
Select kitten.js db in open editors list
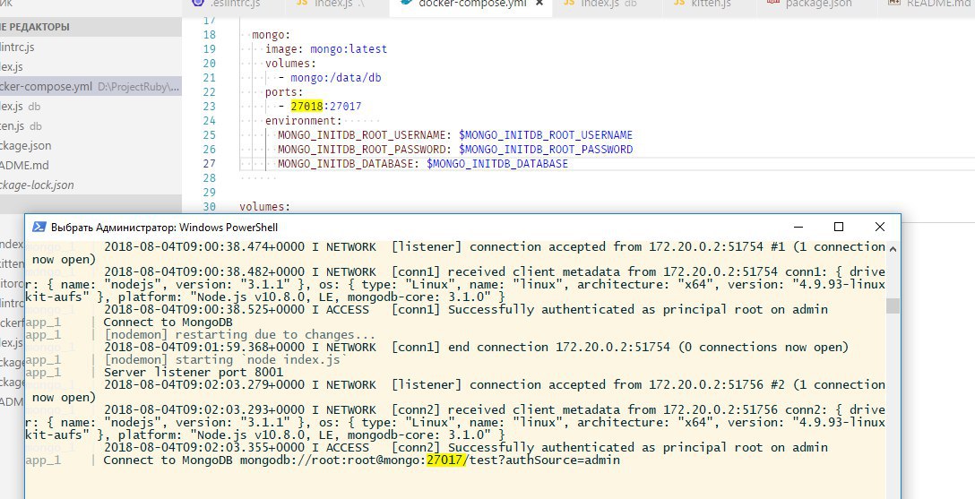pyautogui.click(x=91, y=125)
